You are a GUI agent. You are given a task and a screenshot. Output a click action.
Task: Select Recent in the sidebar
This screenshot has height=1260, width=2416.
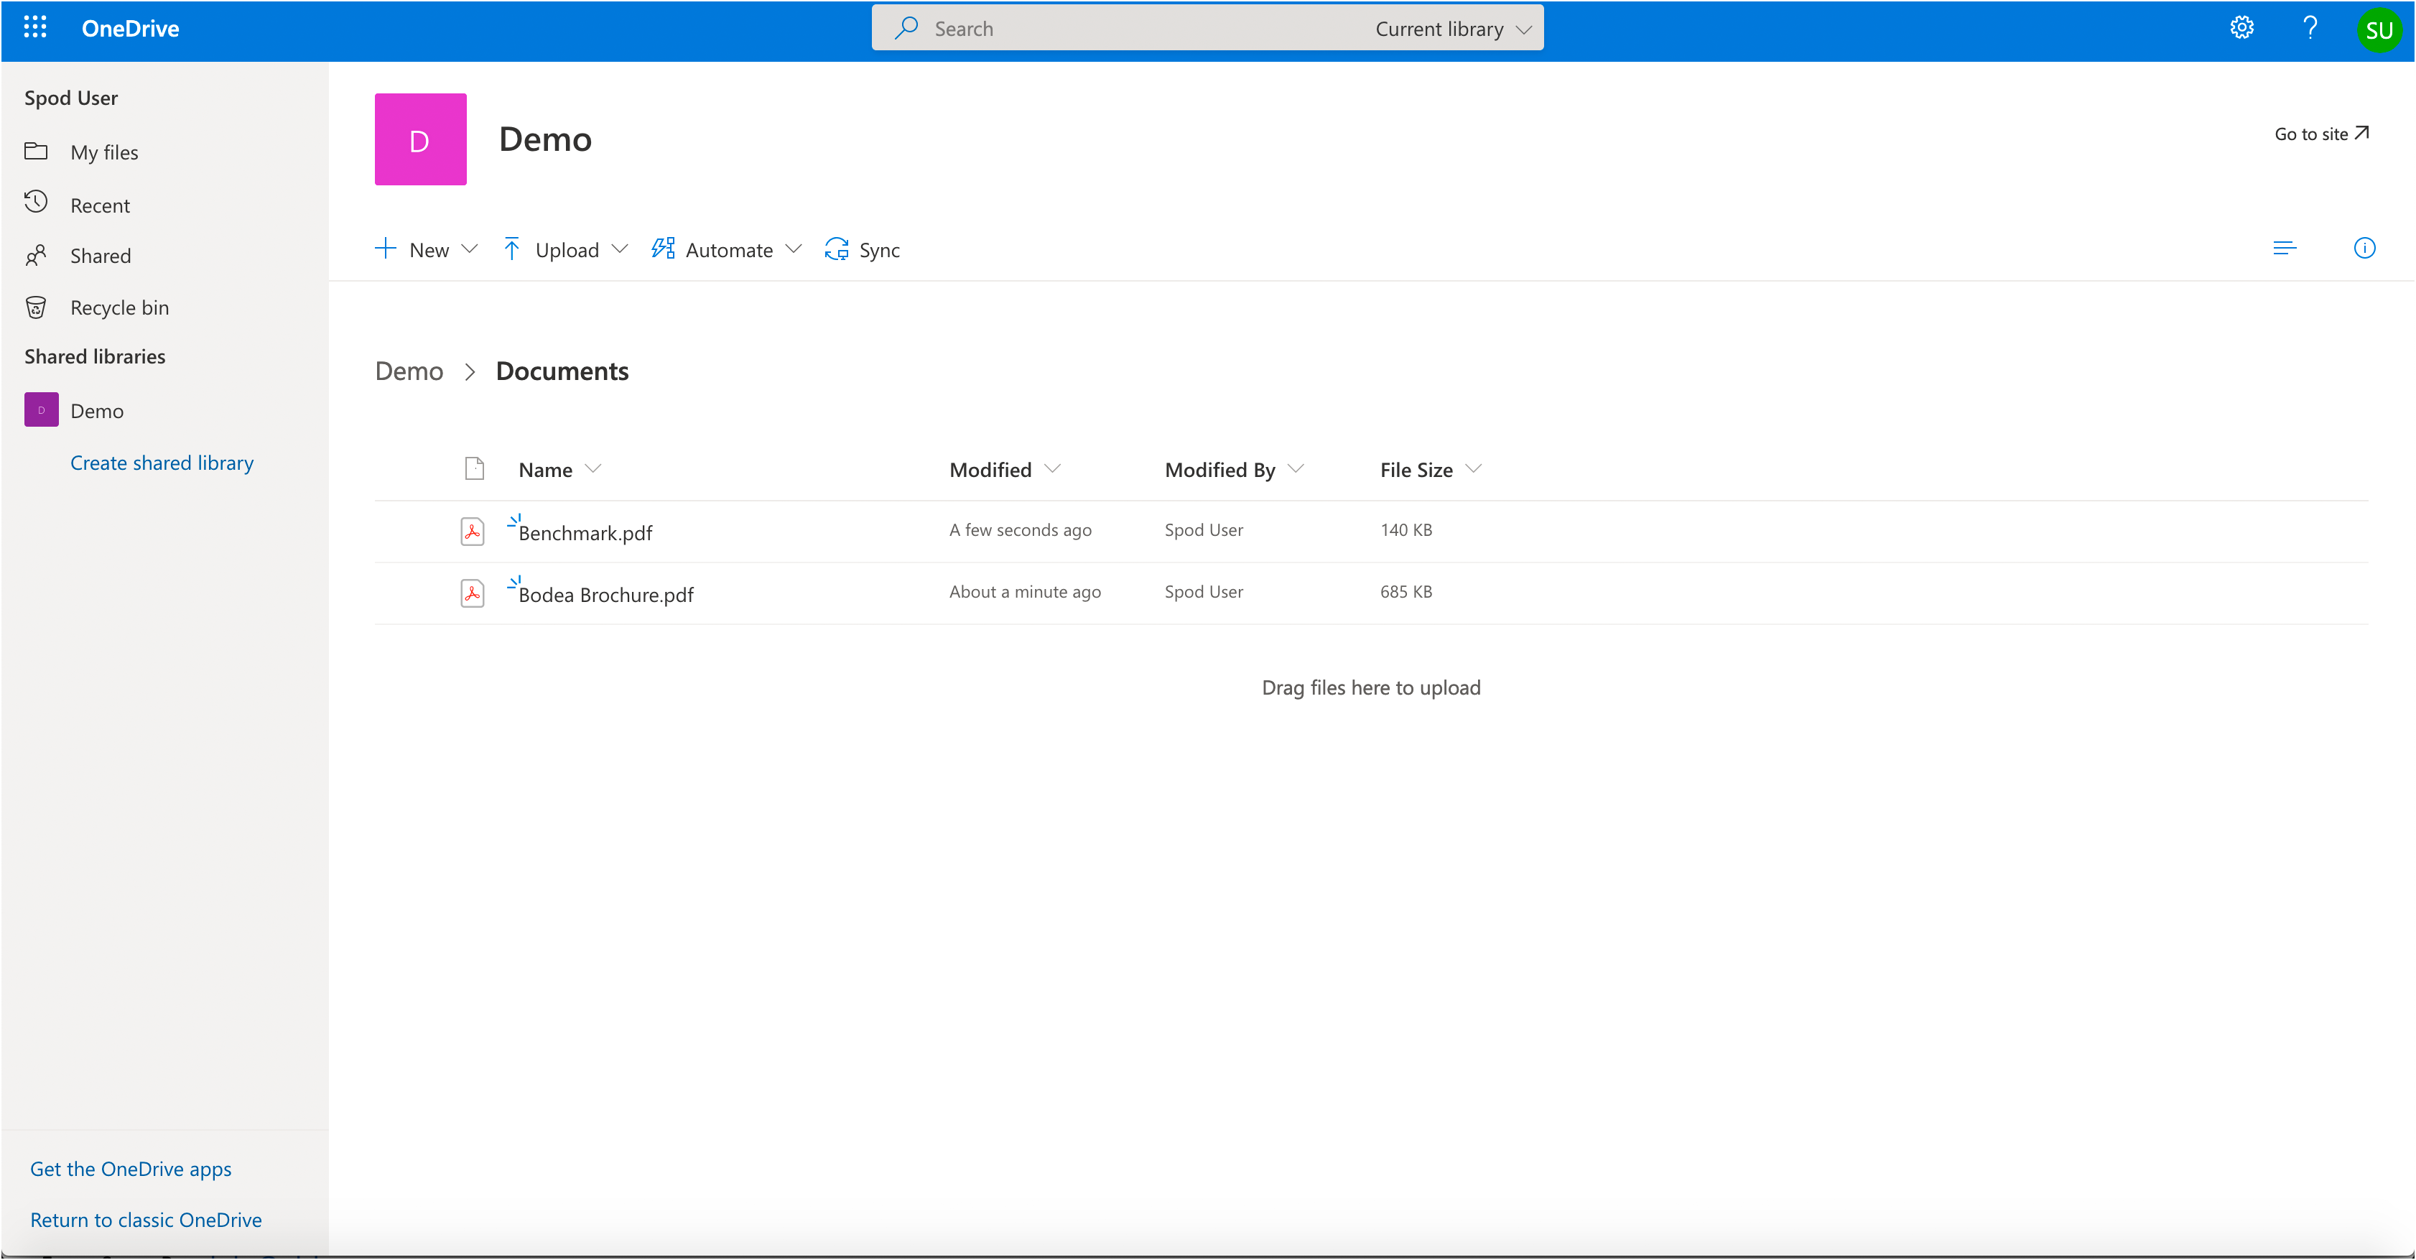pyautogui.click(x=99, y=205)
